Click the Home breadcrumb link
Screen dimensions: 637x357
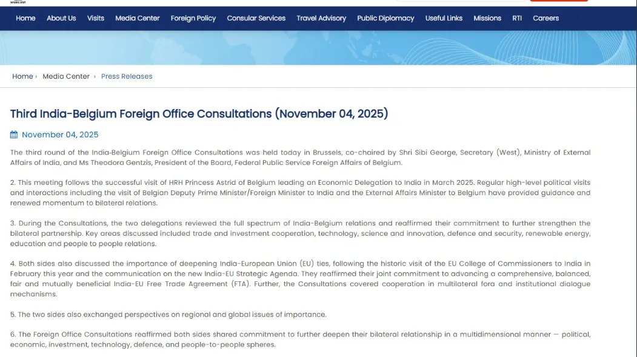point(22,76)
